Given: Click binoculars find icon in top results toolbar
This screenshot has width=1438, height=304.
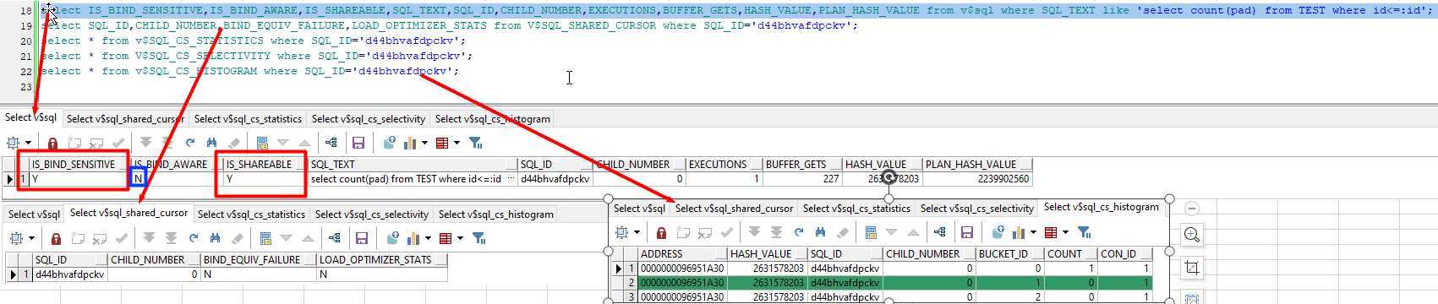Looking at the screenshot, I should 211,143.
